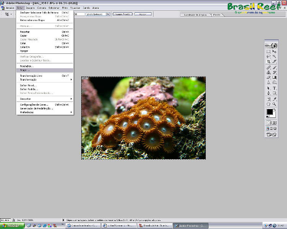Open the Filtro menu

65,8
